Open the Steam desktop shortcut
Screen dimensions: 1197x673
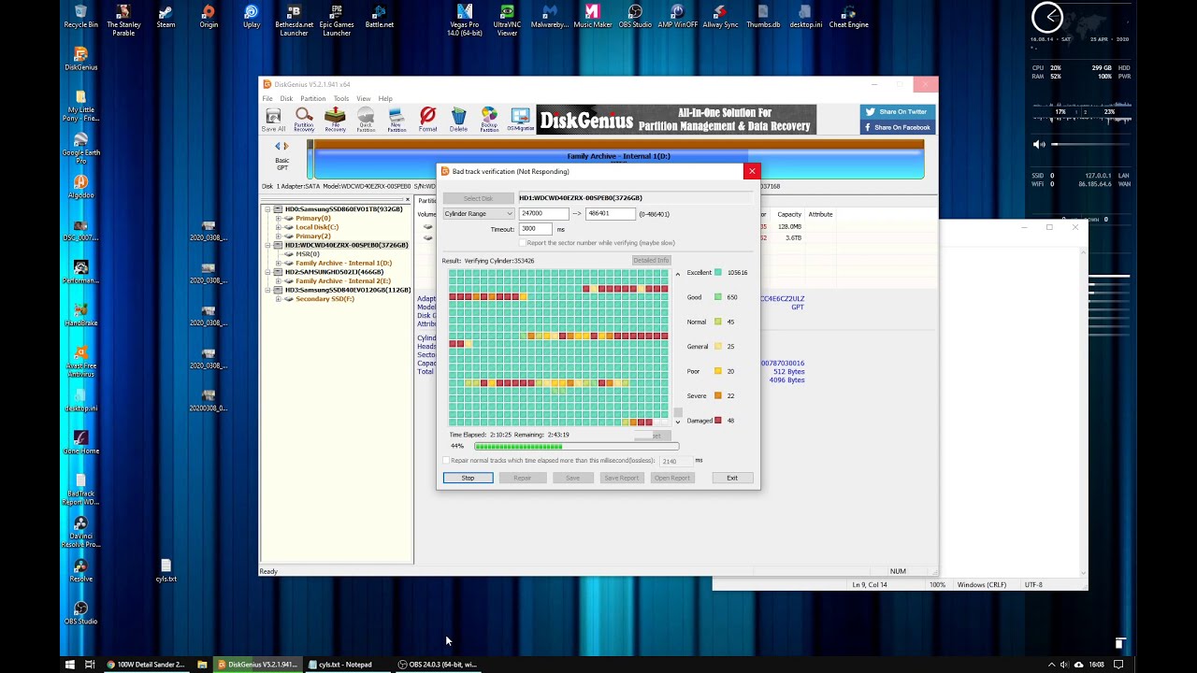(x=166, y=18)
